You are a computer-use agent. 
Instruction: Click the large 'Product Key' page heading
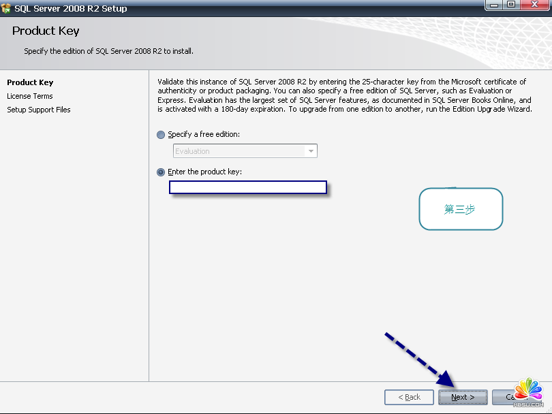click(46, 31)
